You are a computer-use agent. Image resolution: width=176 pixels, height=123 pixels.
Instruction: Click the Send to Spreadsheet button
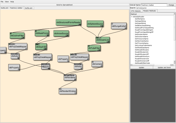pos(65,5)
